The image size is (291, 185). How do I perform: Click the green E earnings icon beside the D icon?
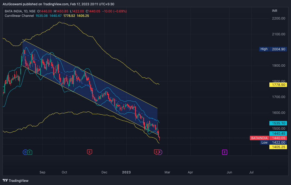pyautogui.click(x=30, y=152)
